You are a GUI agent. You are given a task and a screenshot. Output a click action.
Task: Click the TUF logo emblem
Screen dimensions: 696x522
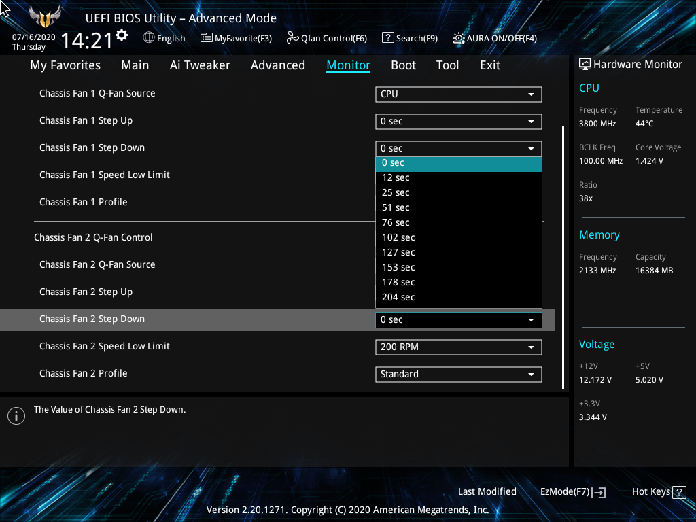(x=44, y=17)
